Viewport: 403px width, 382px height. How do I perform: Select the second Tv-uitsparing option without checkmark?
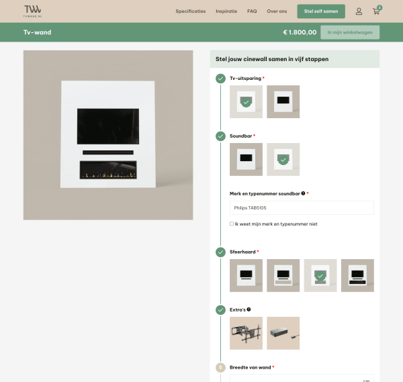(x=283, y=102)
